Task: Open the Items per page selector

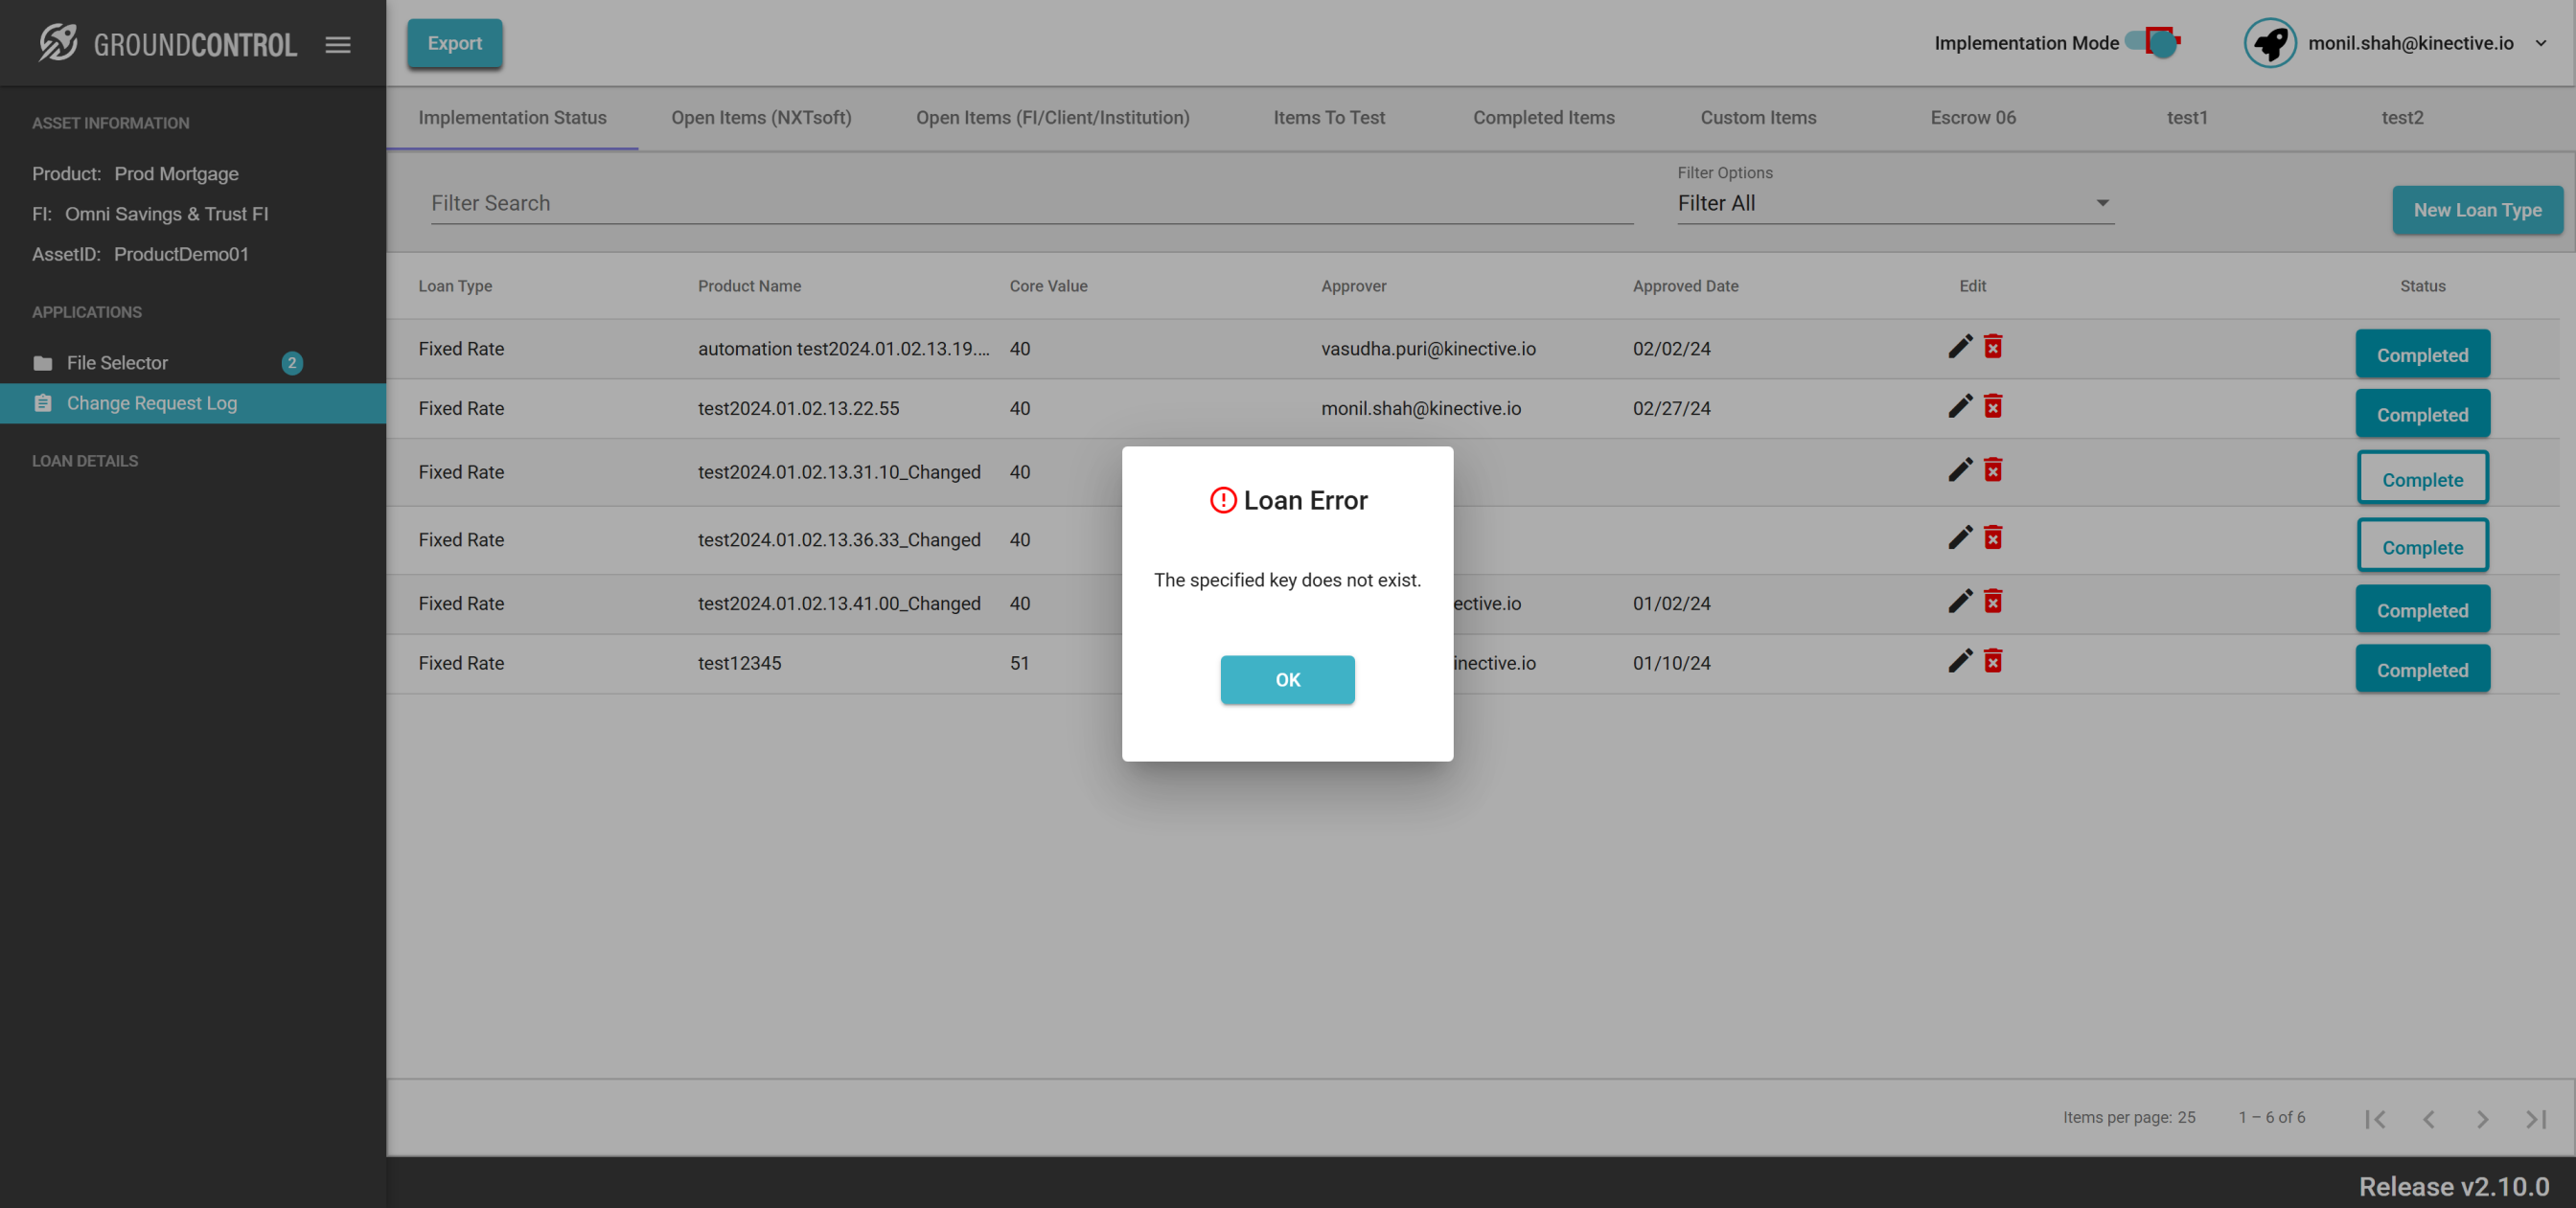Action: (x=2186, y=1117)
